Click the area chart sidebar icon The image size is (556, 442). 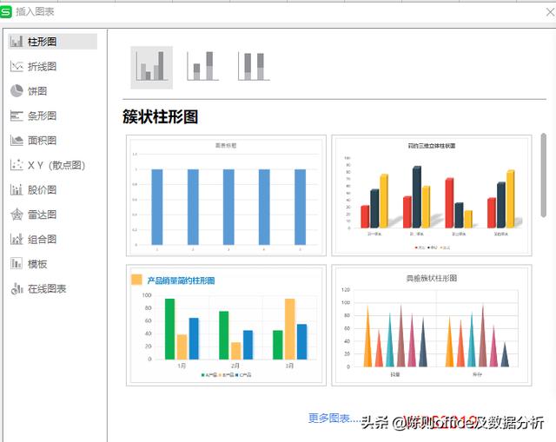[17, 141]
